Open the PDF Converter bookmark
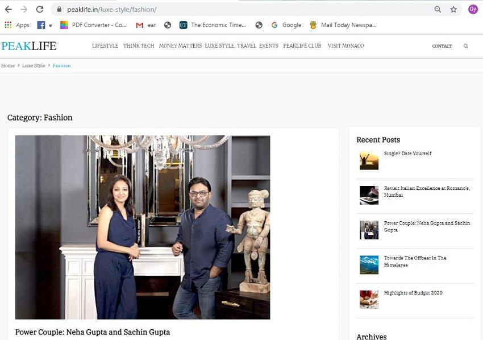 (x=93, y=25)
